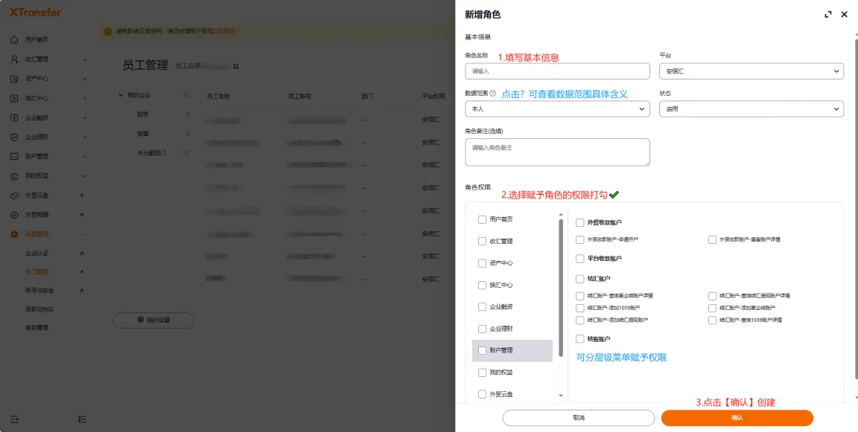858x432 pixels.
Task: Expand the 新增角色 panel to fullscreen
Action: coord(828,15)
